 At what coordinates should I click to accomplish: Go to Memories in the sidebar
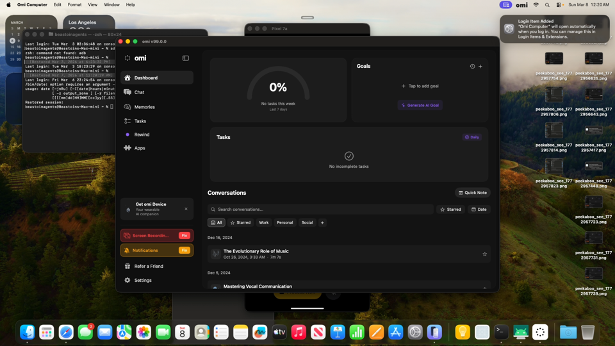[156, 107]
